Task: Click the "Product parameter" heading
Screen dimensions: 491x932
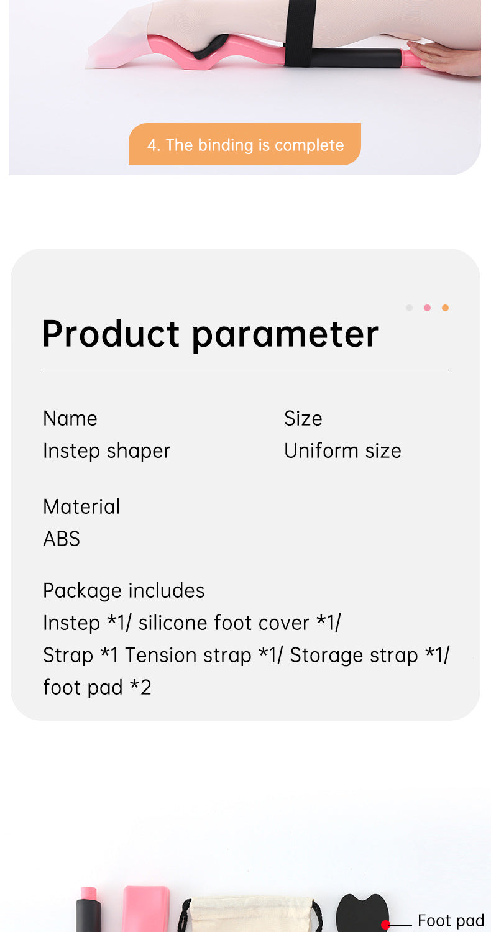Action: click(210, 334)
